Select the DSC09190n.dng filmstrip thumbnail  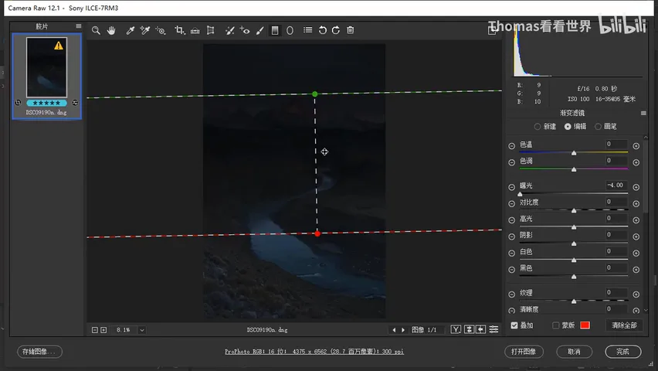pyautogui.click(x=46, y=67)
